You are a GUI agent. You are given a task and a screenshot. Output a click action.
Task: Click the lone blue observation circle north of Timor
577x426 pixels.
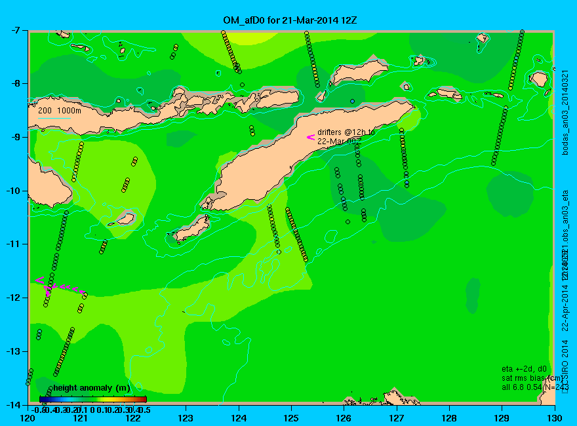coord(353,101)
